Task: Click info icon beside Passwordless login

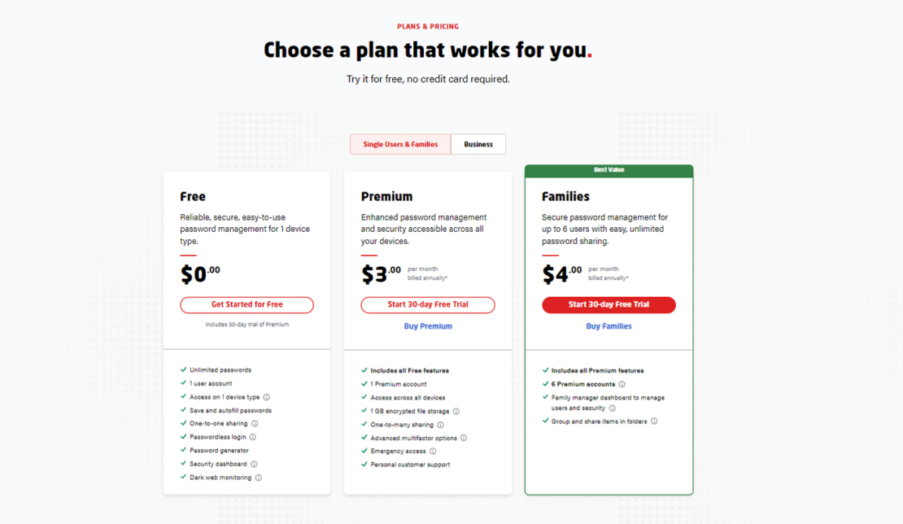Action: pyautogui.click(x=253, y=437)
